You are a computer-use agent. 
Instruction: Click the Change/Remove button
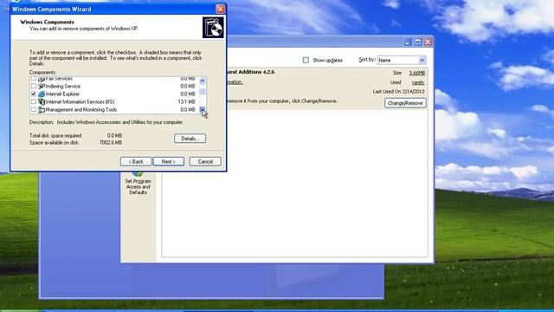click(405, 103)
